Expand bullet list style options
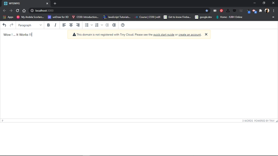The width and height of the screenshot is (278, 156). (92, 25)
